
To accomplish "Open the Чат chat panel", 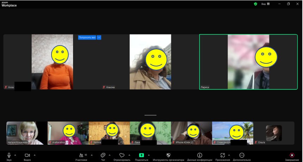I will point(103,155).
